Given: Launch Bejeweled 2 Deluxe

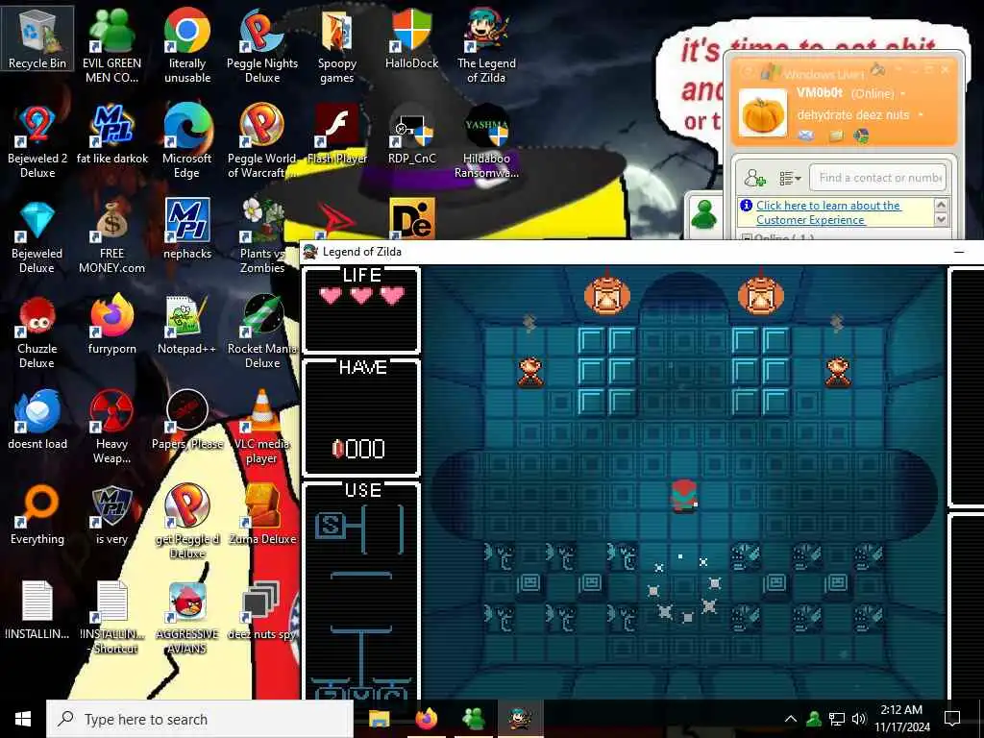Looking at the screenshot, I should [x=37, y=141].
